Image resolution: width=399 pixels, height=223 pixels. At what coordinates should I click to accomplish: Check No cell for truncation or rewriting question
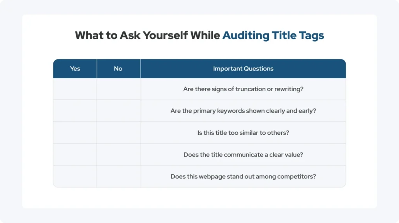118,89
